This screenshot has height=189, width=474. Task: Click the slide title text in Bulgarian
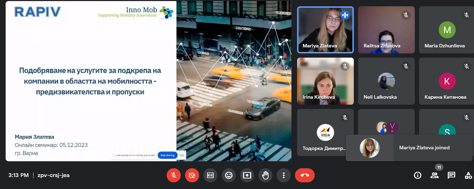tap(90, 81)
